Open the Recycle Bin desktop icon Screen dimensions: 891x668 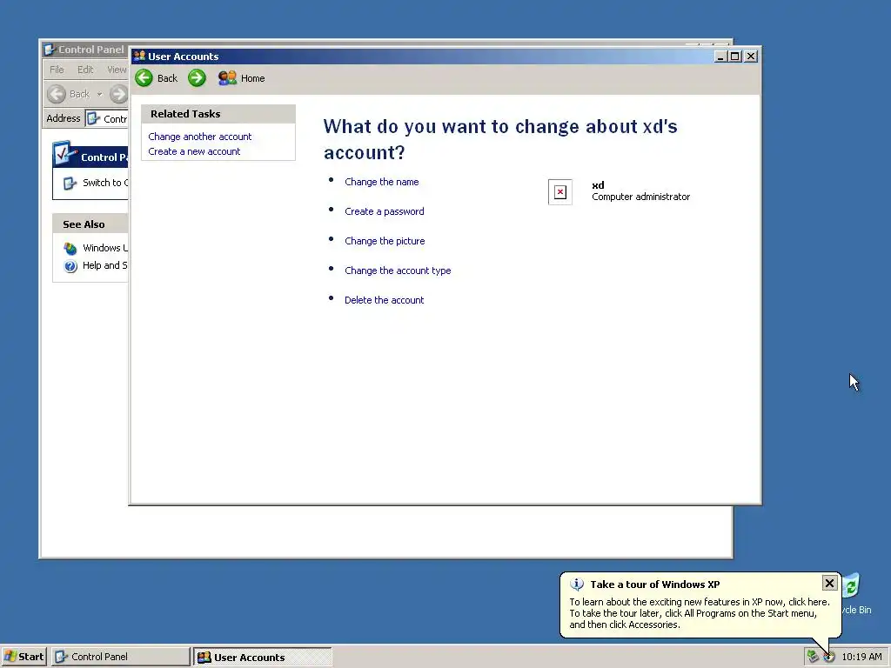853,587
